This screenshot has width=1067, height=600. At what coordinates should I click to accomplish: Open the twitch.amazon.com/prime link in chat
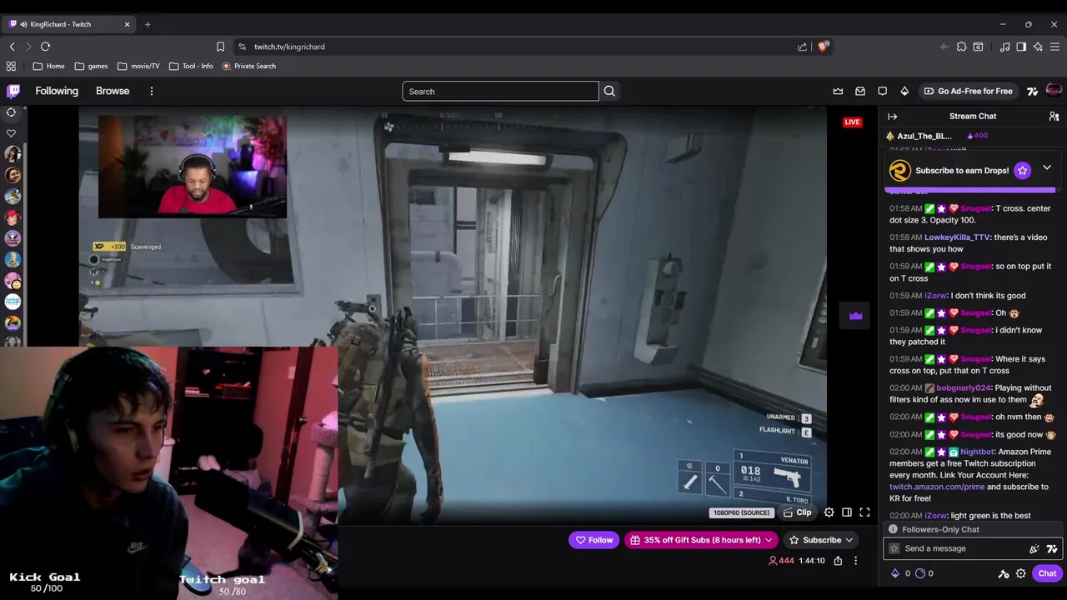pyautogui.click(x=936, y=487)
